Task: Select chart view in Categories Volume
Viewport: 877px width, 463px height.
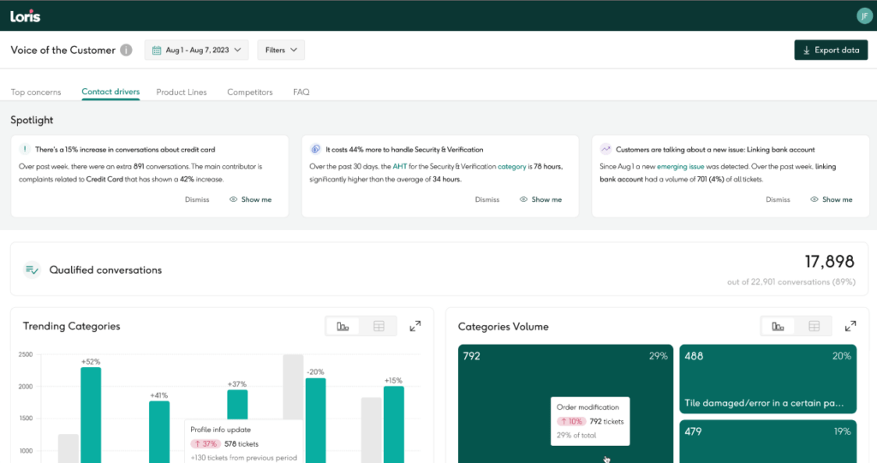Action: tap(778, 326)
